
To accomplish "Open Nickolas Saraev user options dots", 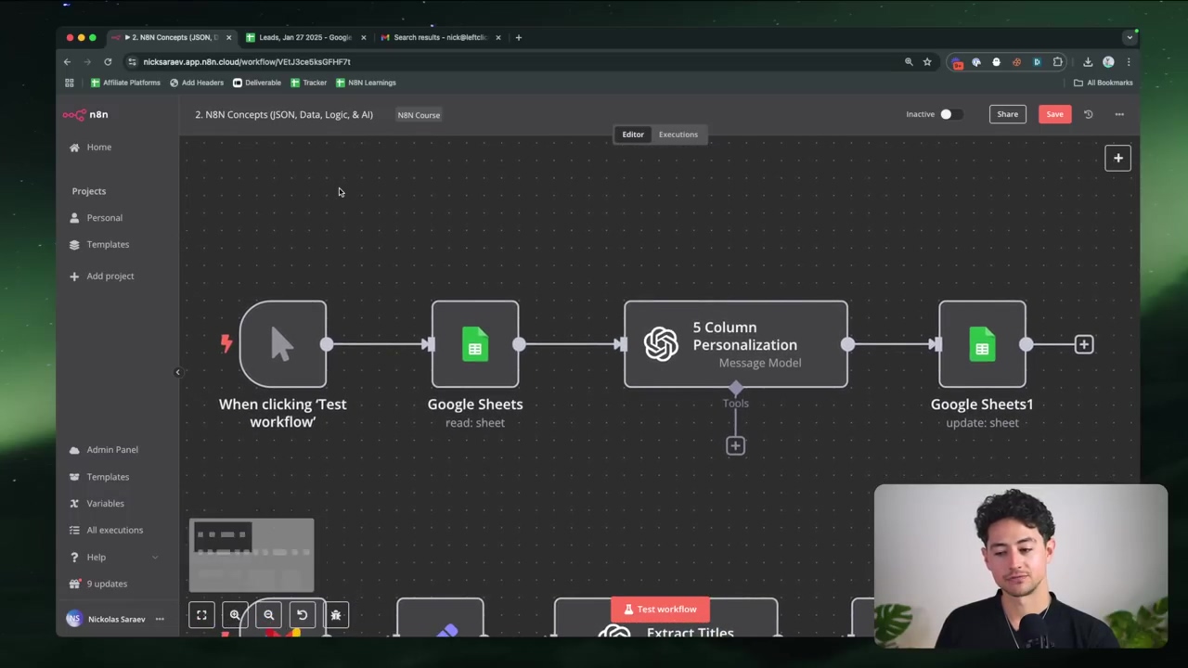I will [160, 619].
